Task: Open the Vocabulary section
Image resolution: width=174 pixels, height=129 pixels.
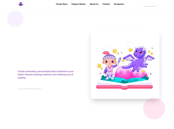Action: [119, 4]
